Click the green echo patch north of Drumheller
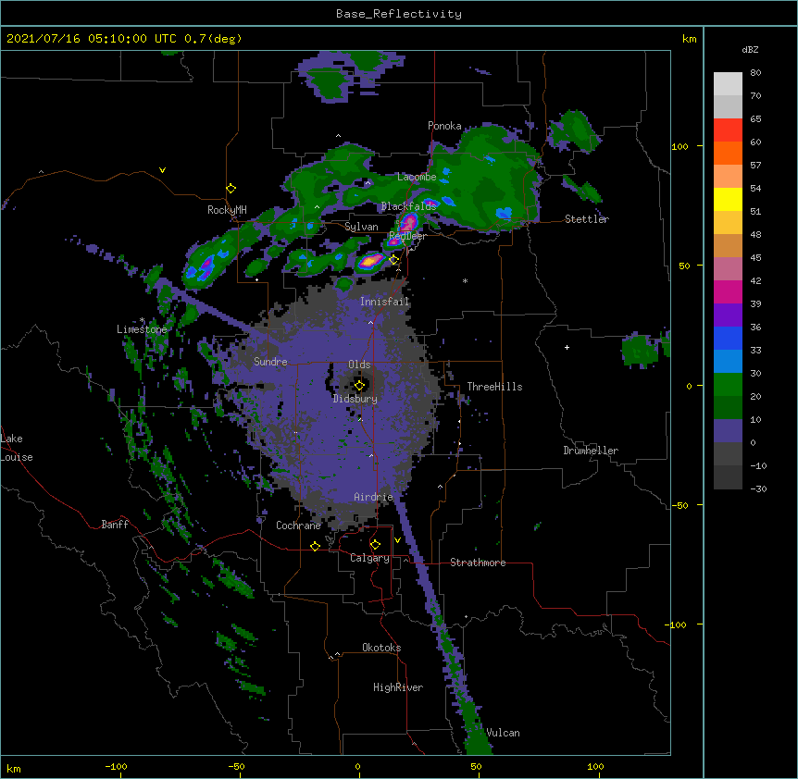This screenshot has height=779, width=798. tap(639, 350)
